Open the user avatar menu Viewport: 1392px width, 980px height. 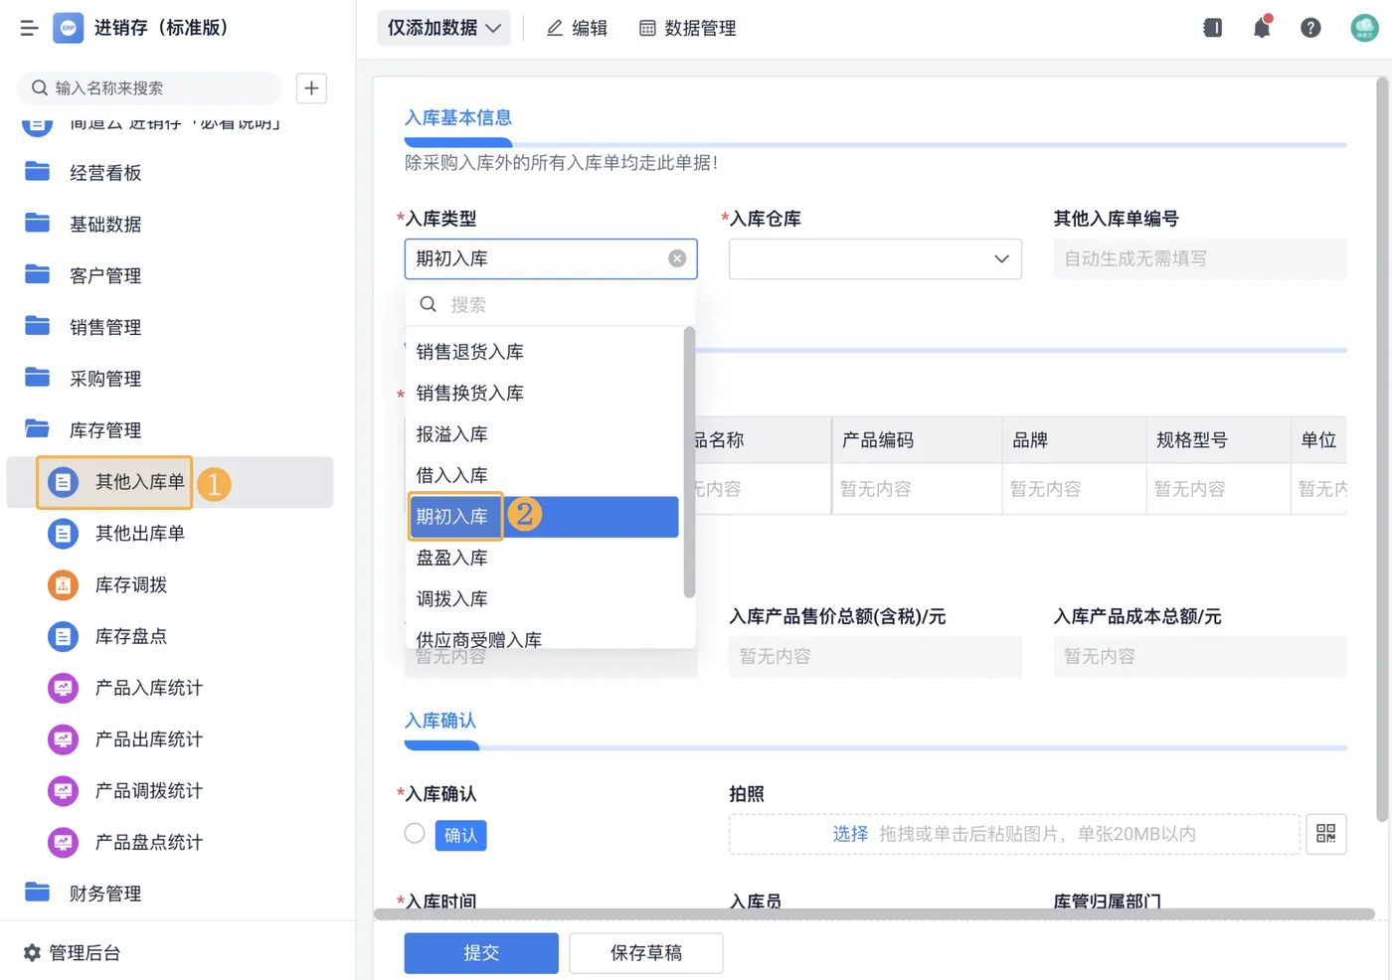(x=1364, y=28)
